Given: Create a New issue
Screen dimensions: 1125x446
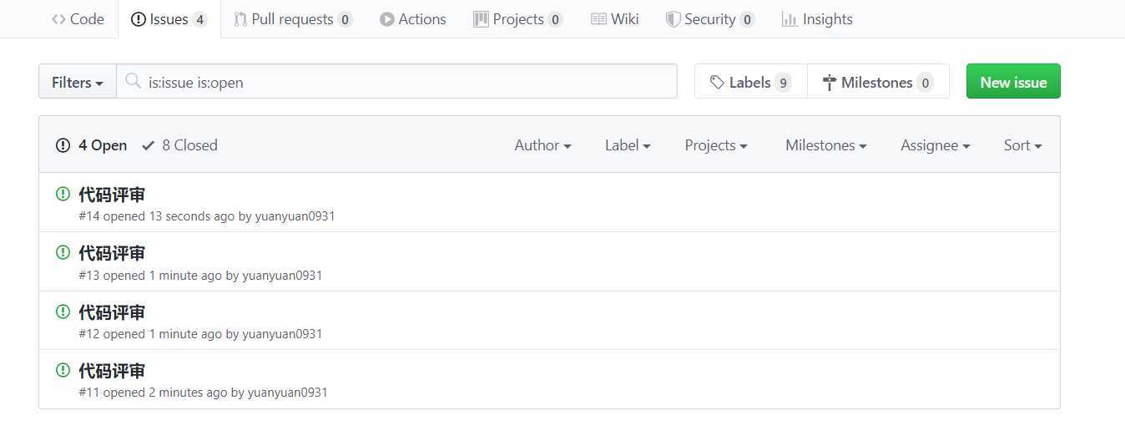Looking at the screenshot, I should [x=1013, y=82].
